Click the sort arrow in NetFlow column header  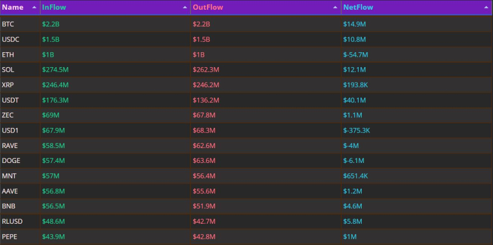pos(487,8)
